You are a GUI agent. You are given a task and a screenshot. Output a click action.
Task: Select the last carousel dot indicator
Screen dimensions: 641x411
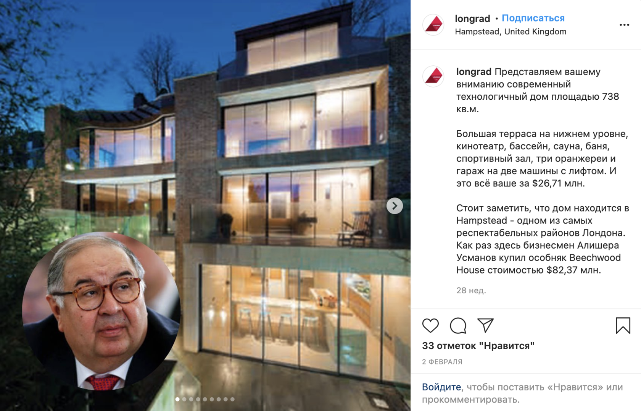point(232,399)
